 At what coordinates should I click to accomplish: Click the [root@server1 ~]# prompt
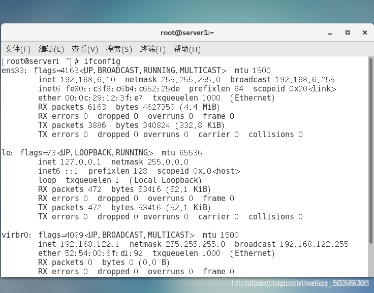pos(40,61)
